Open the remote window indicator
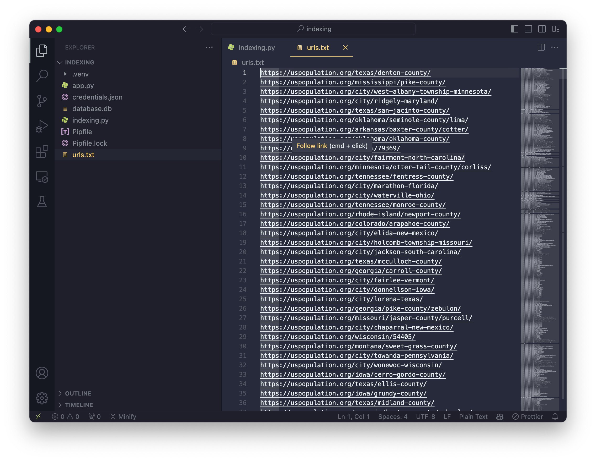596x461 pixels. click(x=38, y=416)
